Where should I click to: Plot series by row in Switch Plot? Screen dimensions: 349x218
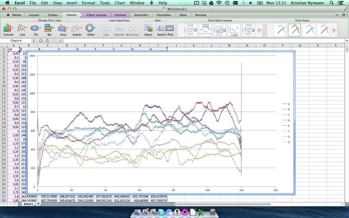click(x=161, y=28)
